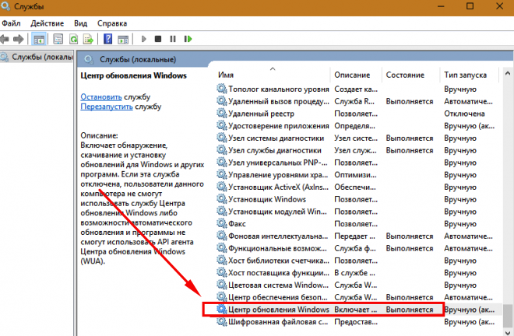Click Создает description of Тополог канального уровня
The width and height of the screenshot is (514, 336).
tap(356, 89)
